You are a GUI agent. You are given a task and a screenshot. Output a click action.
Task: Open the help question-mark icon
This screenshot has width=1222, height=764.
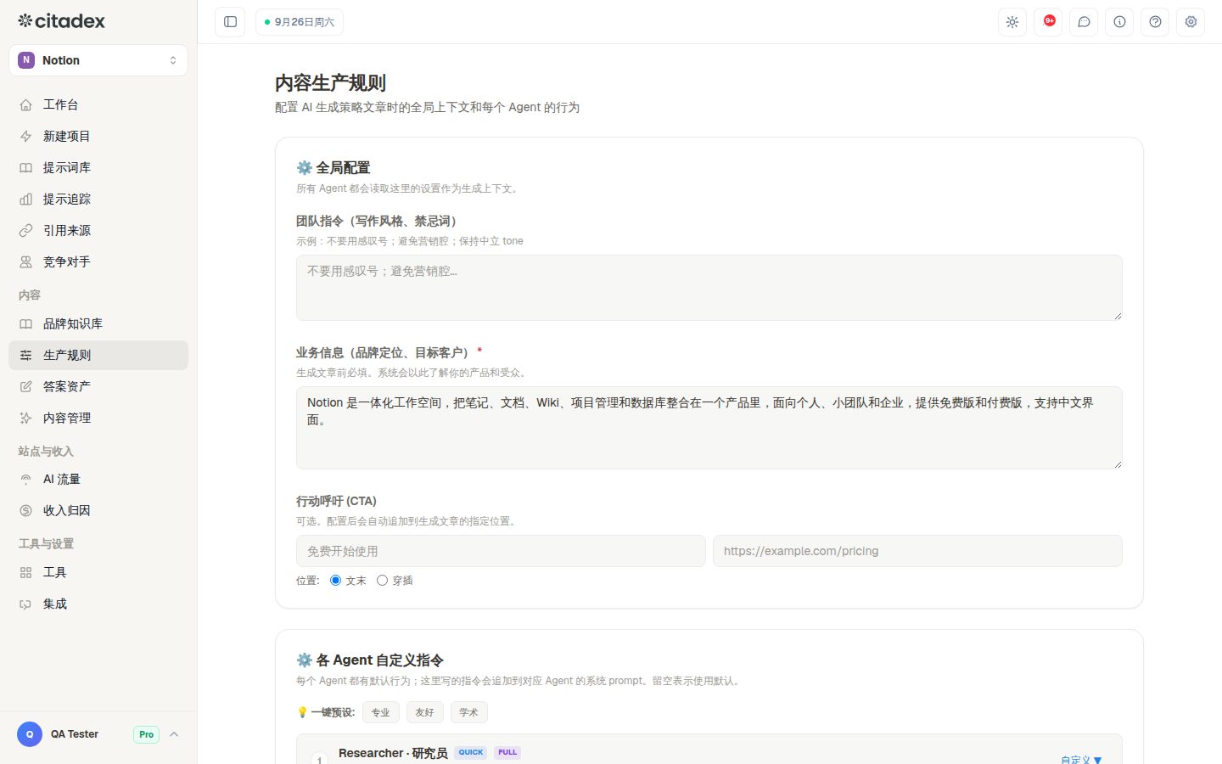tap(1155, 22)
